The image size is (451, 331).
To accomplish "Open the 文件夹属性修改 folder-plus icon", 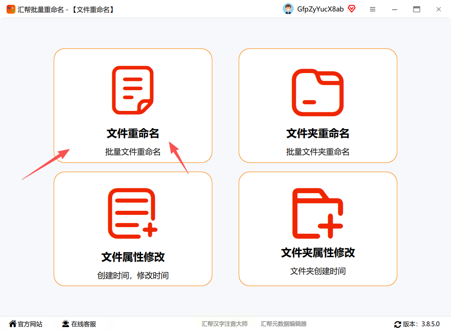I will 318,213.
